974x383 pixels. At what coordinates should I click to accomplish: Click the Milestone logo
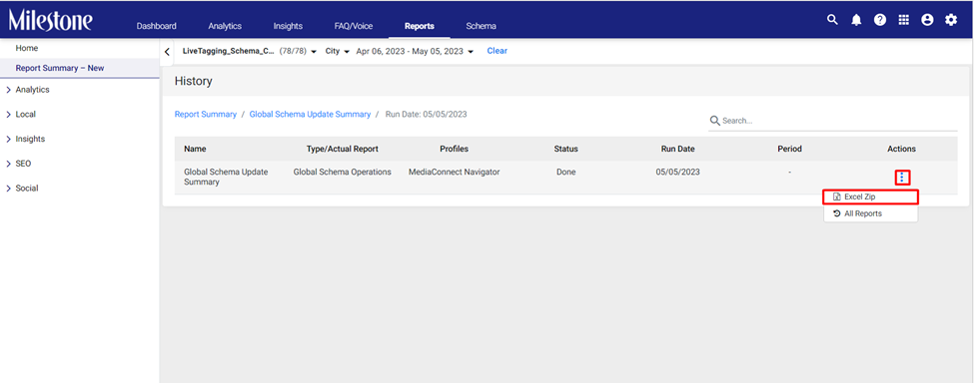click(50, 21)
